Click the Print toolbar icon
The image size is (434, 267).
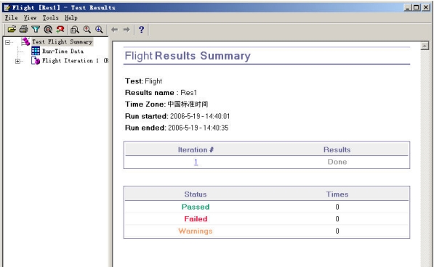point(23,29)
